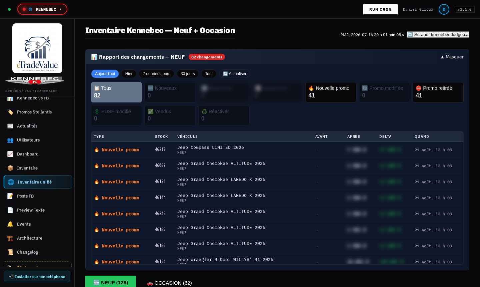This screenshot has height=287, width=480.
Task: Click the dollar icon on PDSF modifié card
Action: 97,111
